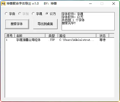Click the .TTF type cell
120x102 pixels.
pos(51,40)
